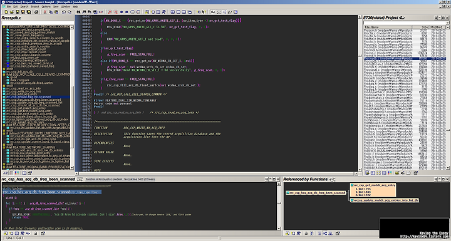
Task: Click the Find binoculars toolbar icon
Action: click(78, 12)
